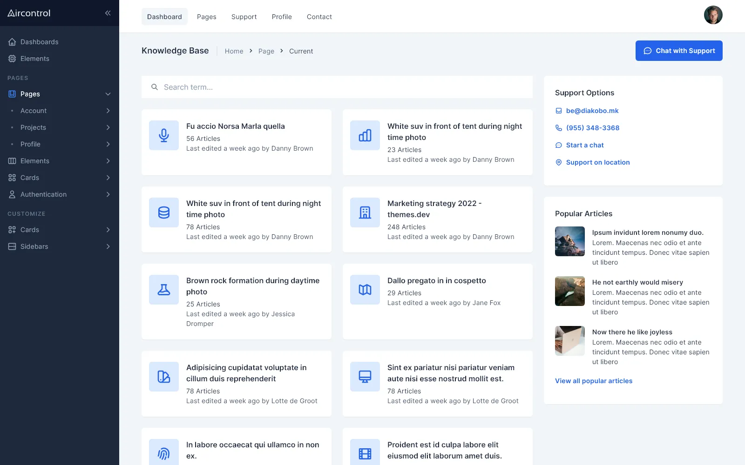This screenshot has width=745, height=465.
Task: Click the be@diakobo.mk email link
Action: click(x=592, y=111)
